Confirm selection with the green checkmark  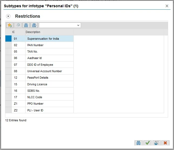[x=147, y=143]
